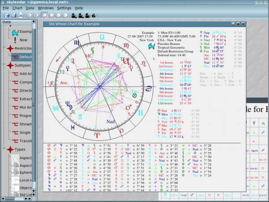Save using the floppy disk toolbar icon

(14, 15)
